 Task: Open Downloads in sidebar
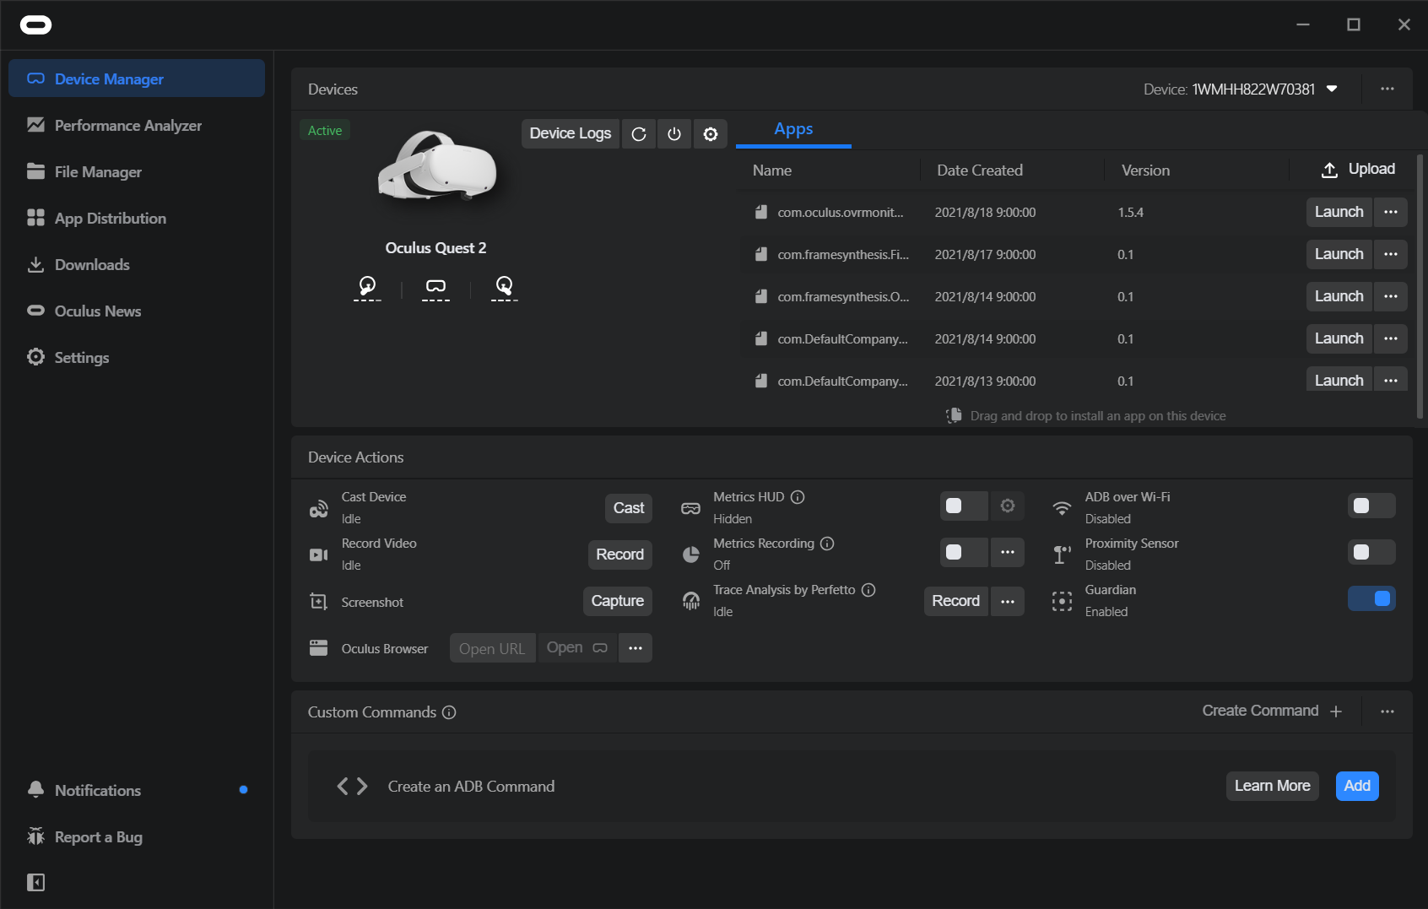[137, 264]
